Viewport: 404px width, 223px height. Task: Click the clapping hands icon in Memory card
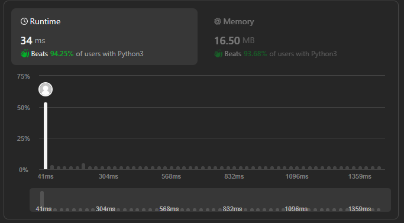[x=218, y=54]
